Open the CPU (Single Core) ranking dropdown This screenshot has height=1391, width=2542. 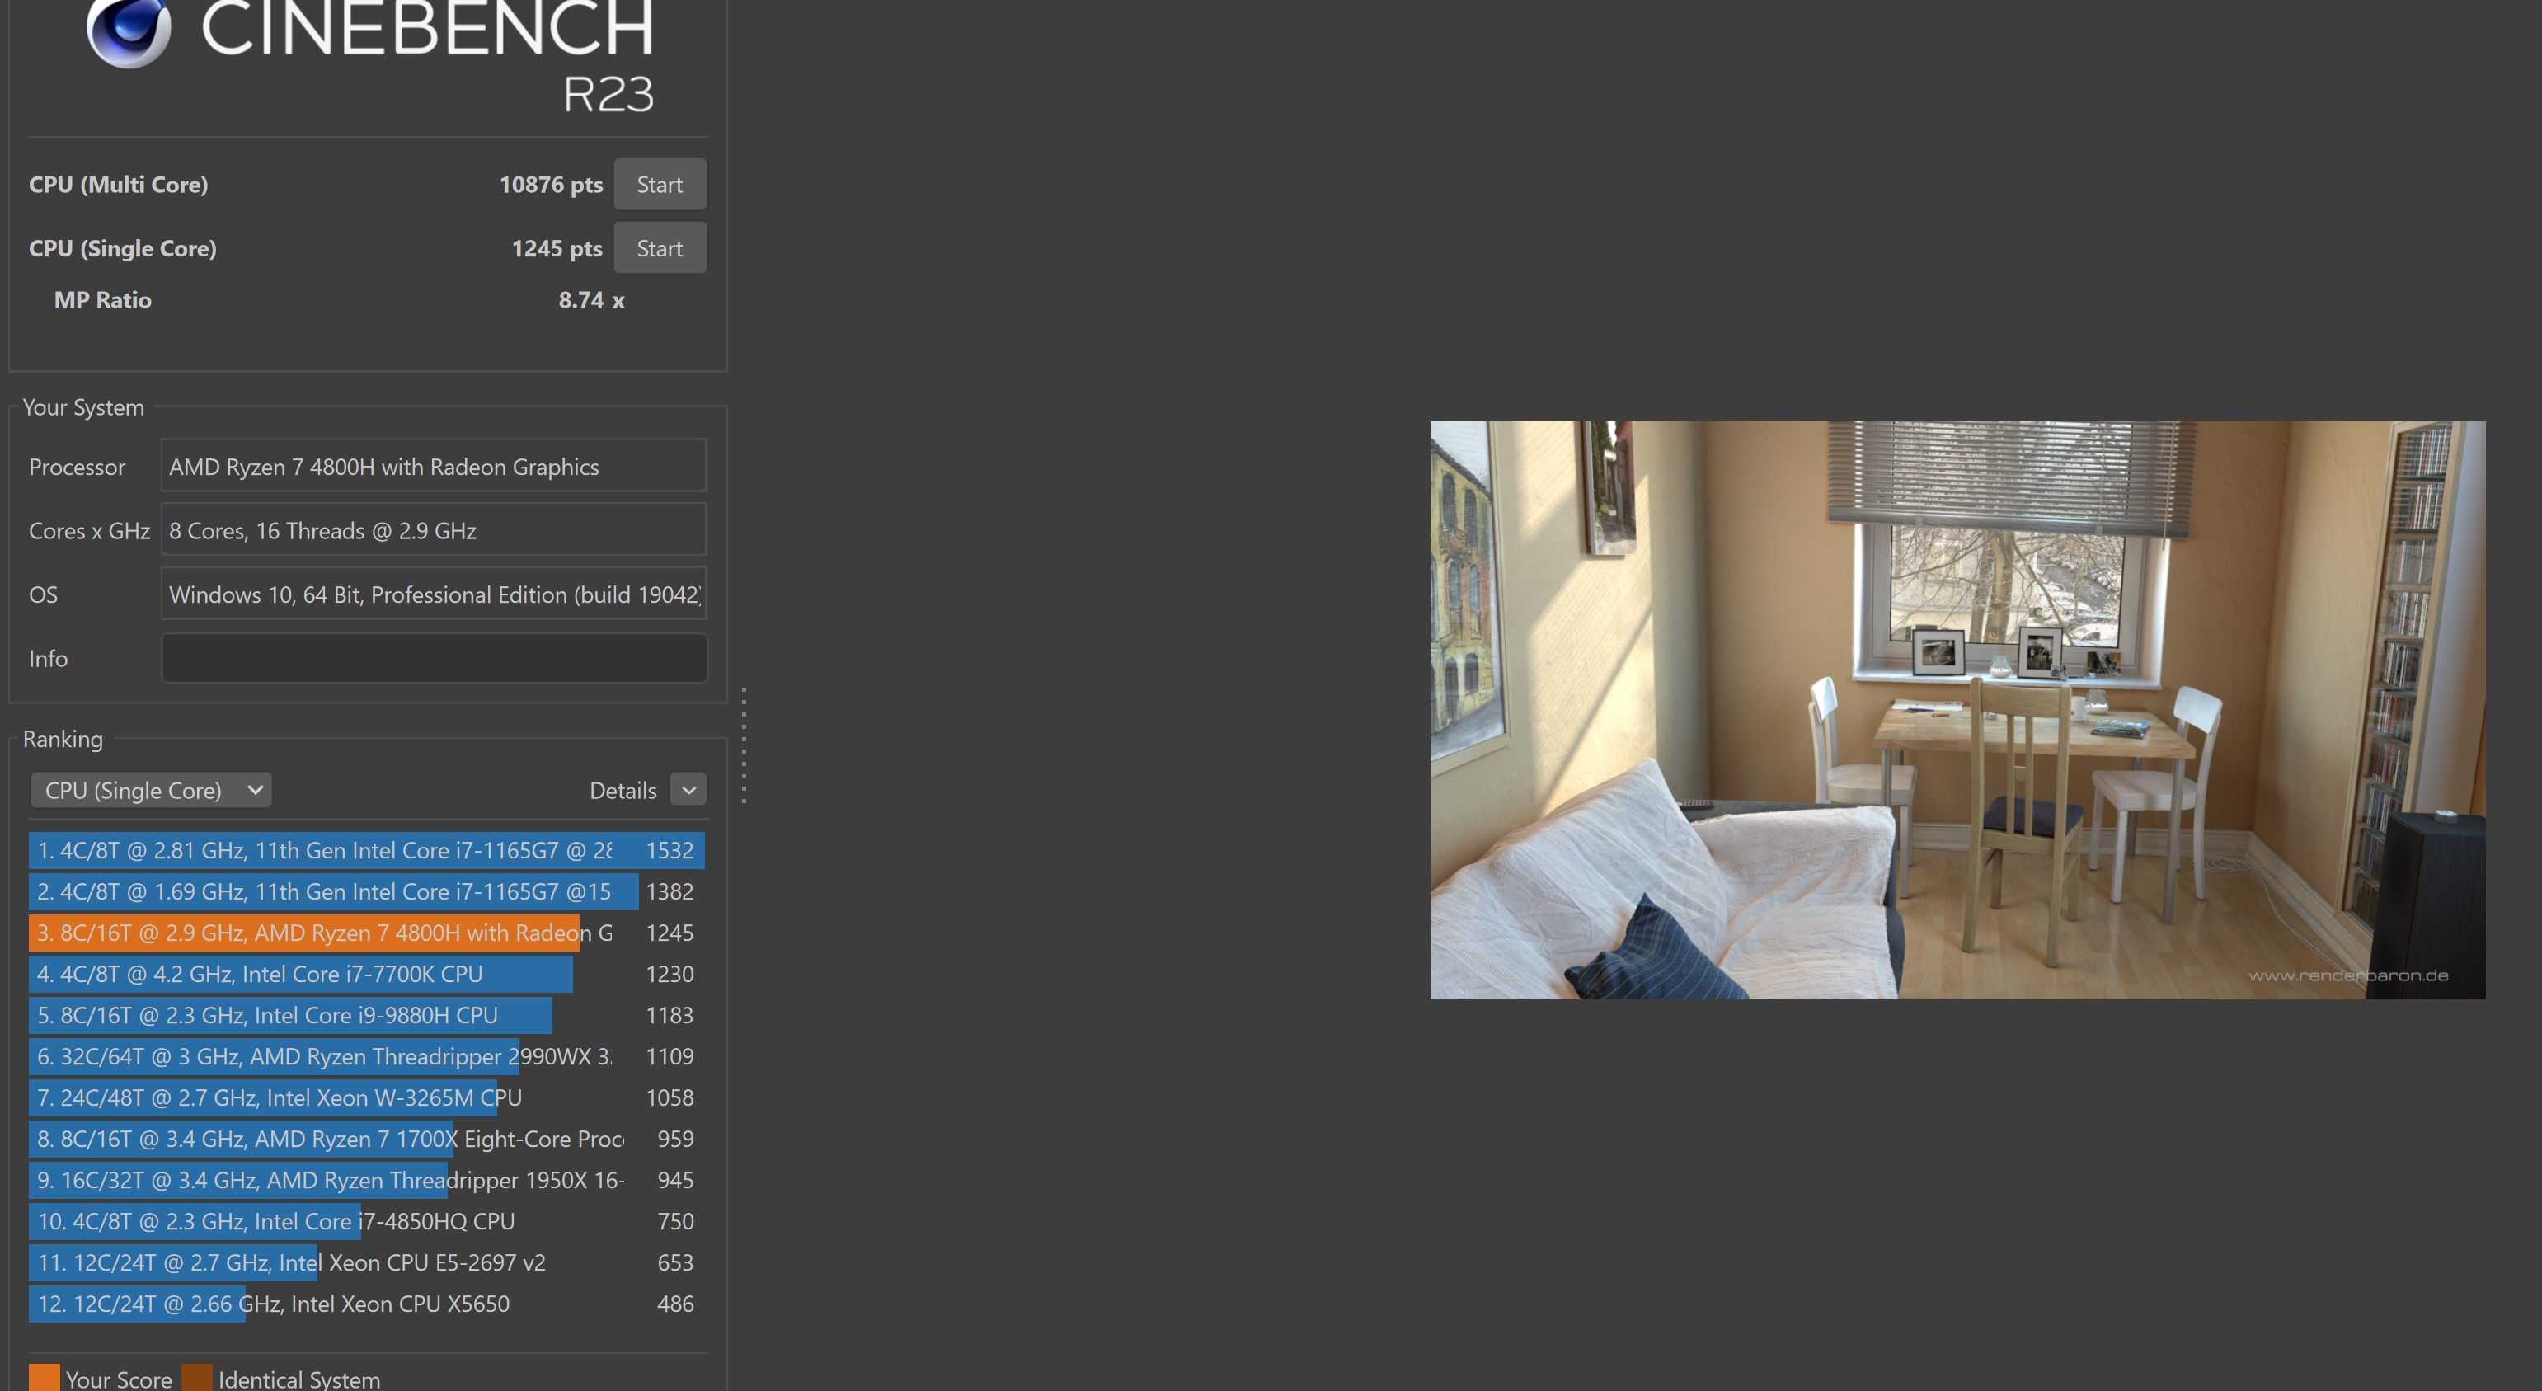(151, 790)
